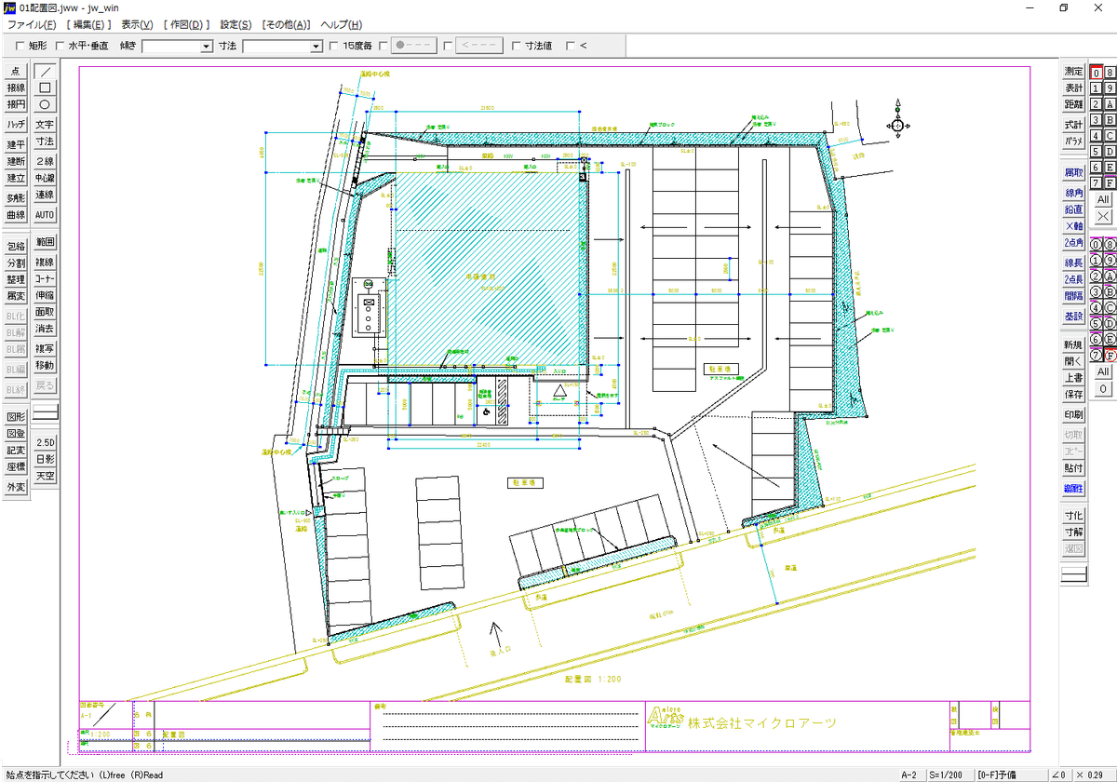Select the 伸縮 extend/trim tool
This screenshot has width=1117, height=782.
45,295
